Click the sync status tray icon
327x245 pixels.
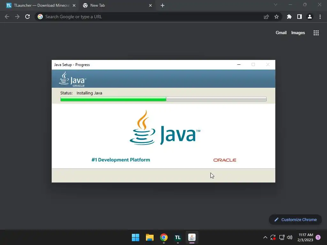pos(273,237)
